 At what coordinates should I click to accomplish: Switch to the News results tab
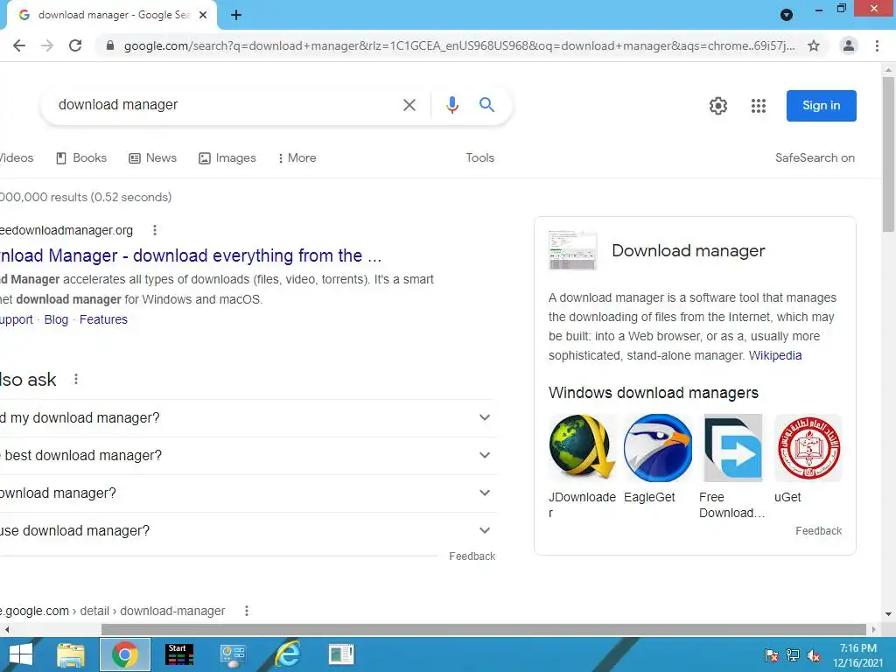click(x=152, y=158)
